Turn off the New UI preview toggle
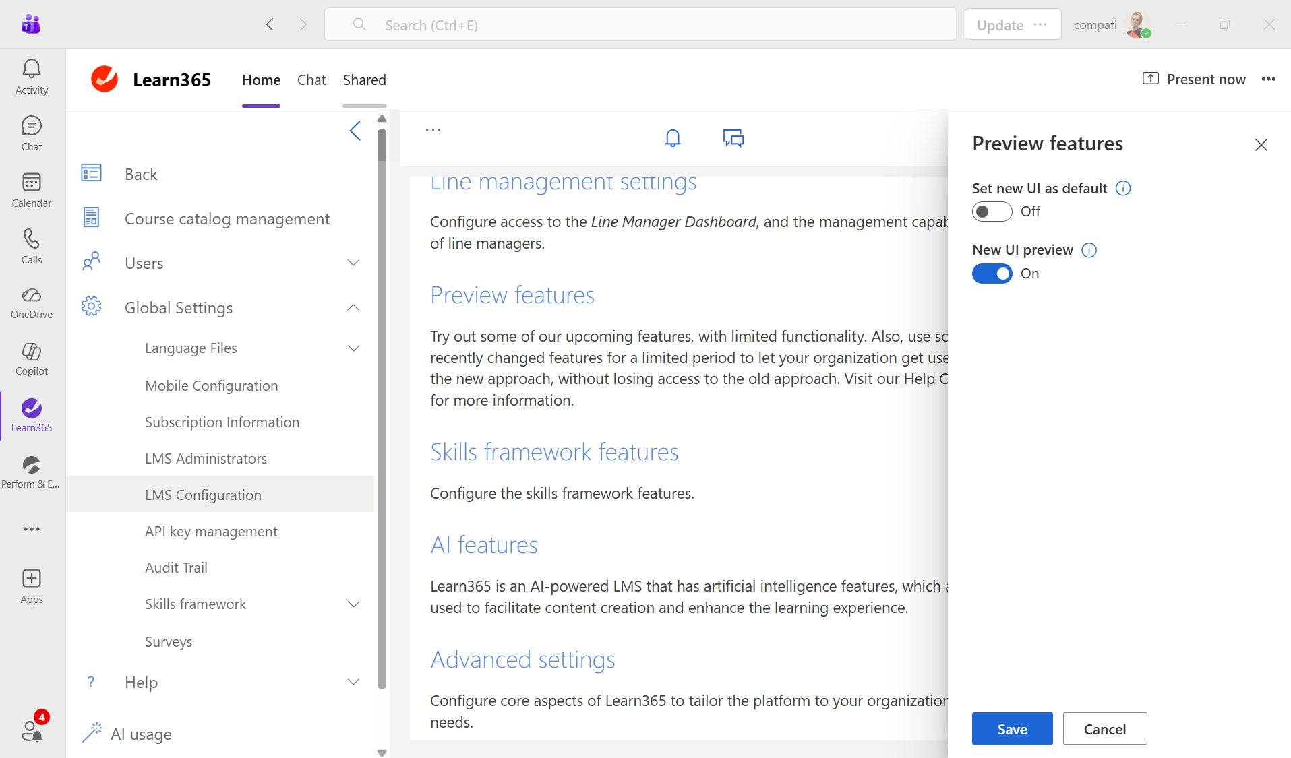 (992, 274)
